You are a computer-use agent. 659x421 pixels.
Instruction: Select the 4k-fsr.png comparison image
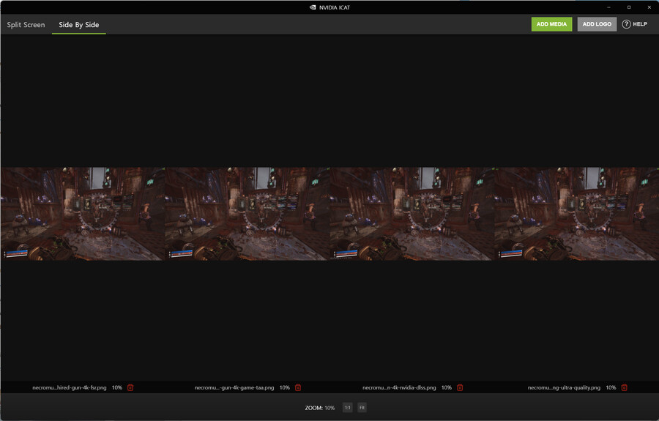(x=83, y=214)
